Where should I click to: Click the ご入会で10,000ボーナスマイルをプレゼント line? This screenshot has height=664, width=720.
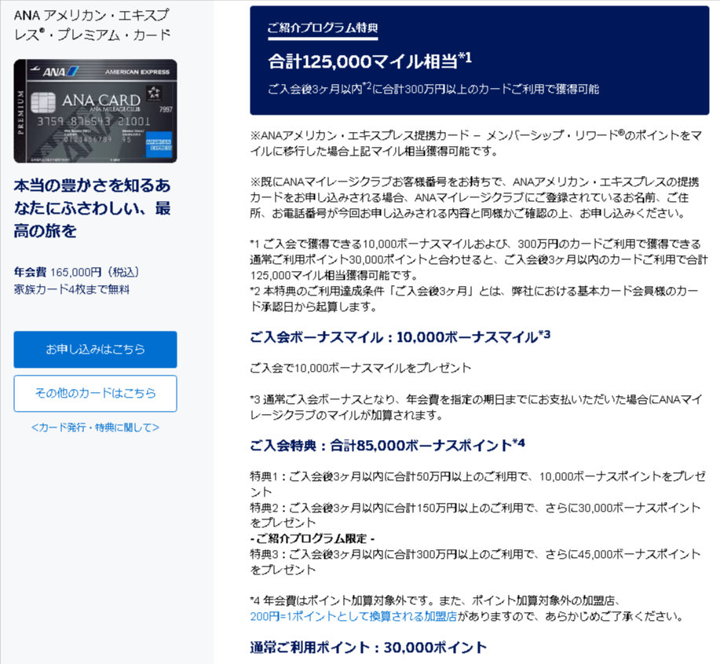tap(360, 368)
